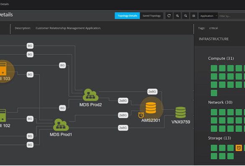Switch to the Topology Details tab
Image resolution: width=245 pixels, height=166 pixels.
tap(127, 16)
